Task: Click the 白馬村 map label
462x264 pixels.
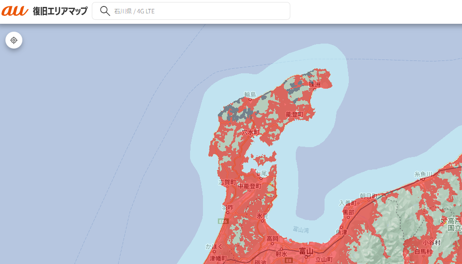Action: (423, 252)
